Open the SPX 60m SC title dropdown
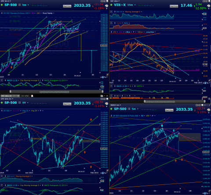The height and width of the screenshot is (195, 211). 12,99
